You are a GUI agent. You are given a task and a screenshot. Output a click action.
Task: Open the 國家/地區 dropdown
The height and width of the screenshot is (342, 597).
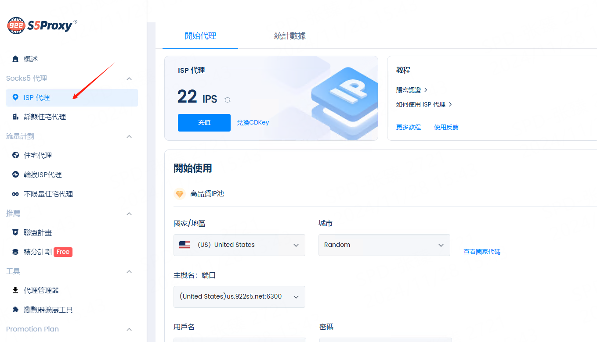[x=239, y=245]
